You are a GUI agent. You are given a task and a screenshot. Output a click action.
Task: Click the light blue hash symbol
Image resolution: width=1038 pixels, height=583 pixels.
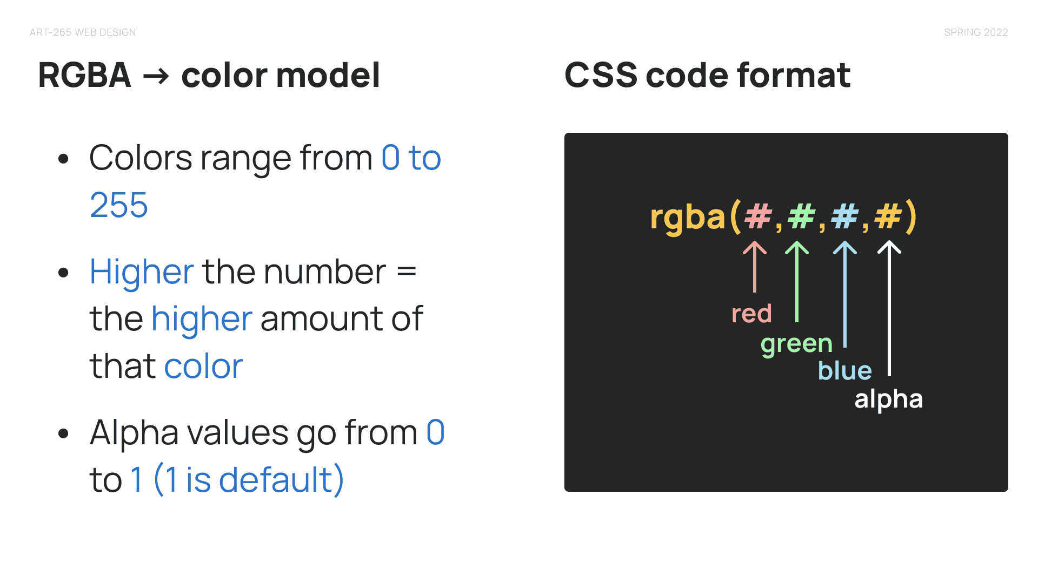[x=844, y=216]
